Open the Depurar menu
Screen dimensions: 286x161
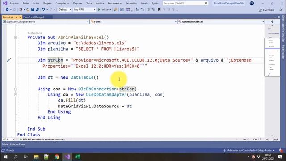pyautogui.click(x=78, y=3)
